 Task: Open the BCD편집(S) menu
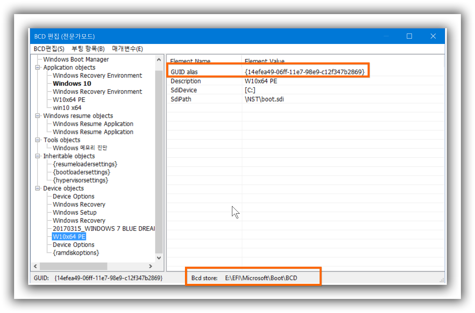tap(49, 49)
